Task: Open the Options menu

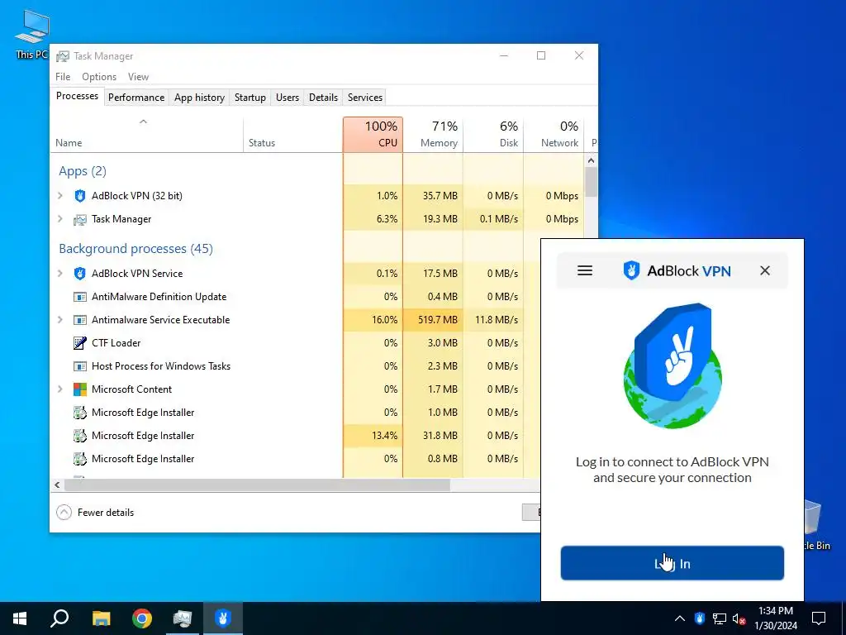Action: [x=99, y=77]
